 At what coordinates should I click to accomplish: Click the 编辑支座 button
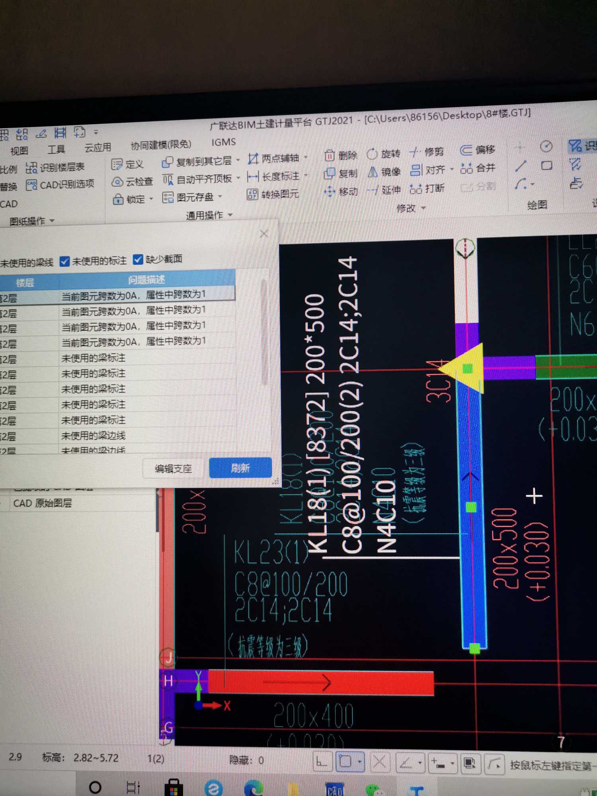pyautogui.click(x=174, y=469)
